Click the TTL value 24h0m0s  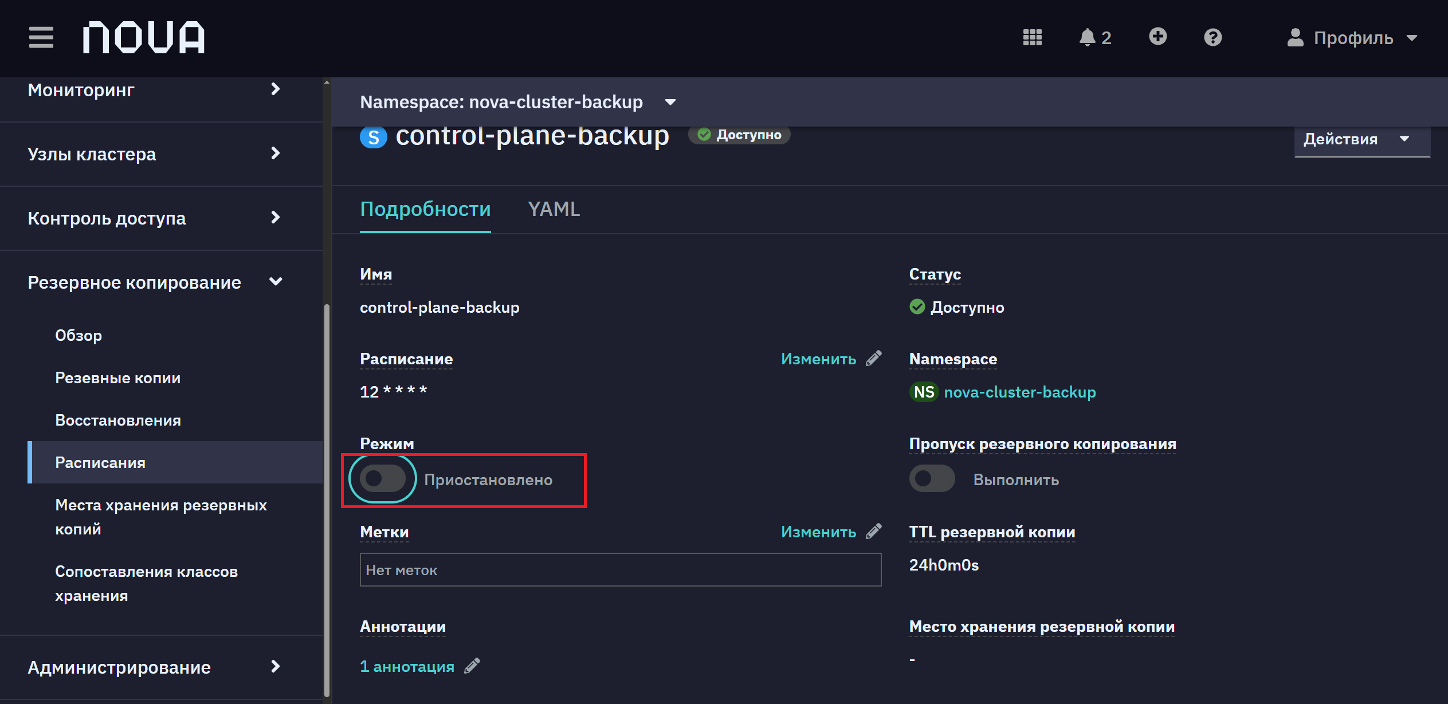944,565
